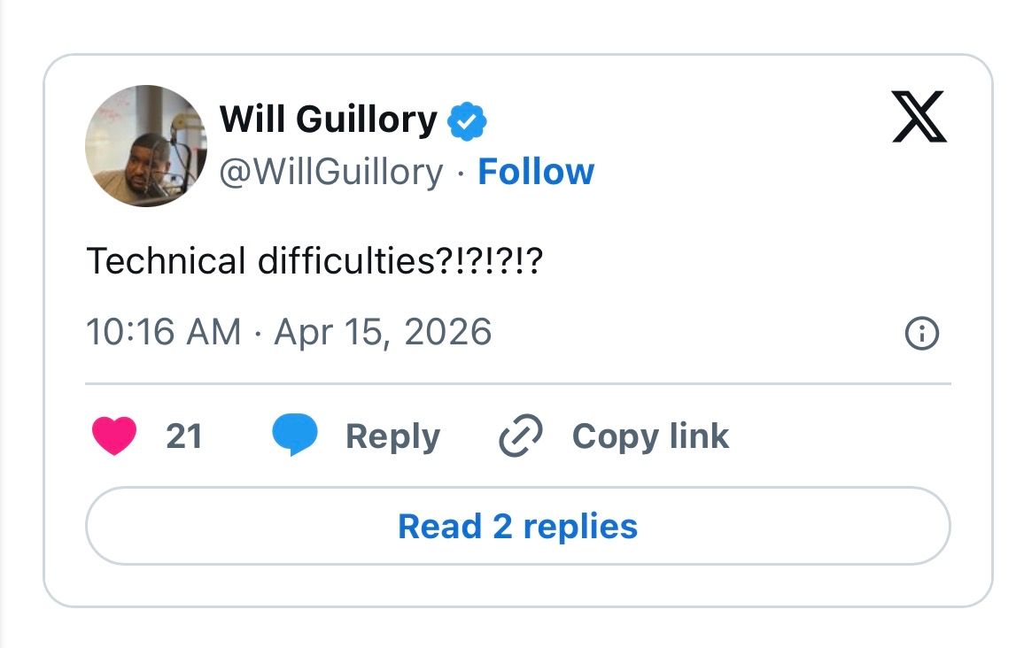Select the Copy link text

[x=650, y=436]
